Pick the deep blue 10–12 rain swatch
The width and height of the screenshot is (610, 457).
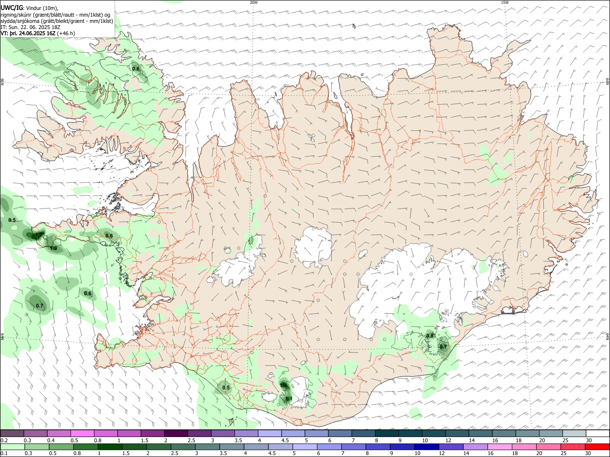[x=426, y=447]
